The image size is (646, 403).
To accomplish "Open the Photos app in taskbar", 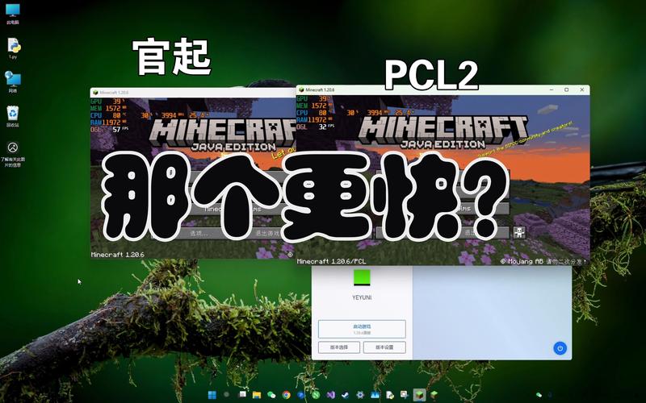I will point(375,395).
